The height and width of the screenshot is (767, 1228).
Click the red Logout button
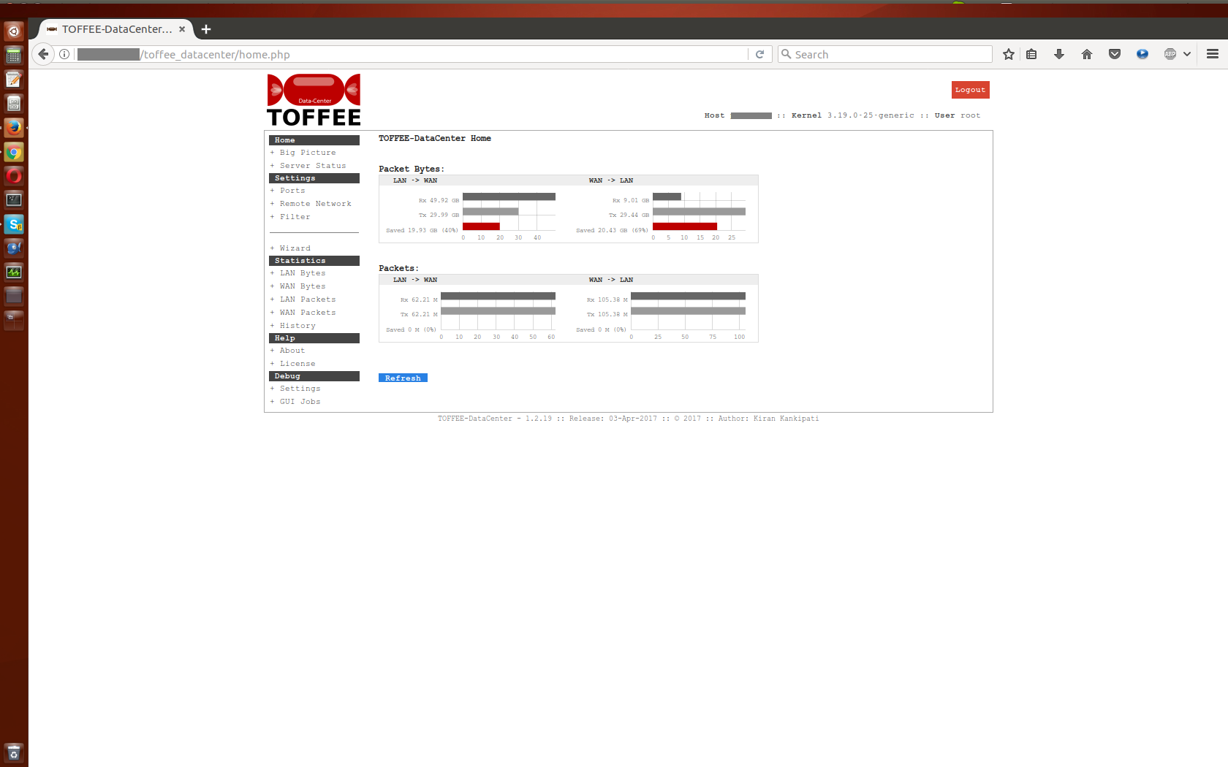970,90
